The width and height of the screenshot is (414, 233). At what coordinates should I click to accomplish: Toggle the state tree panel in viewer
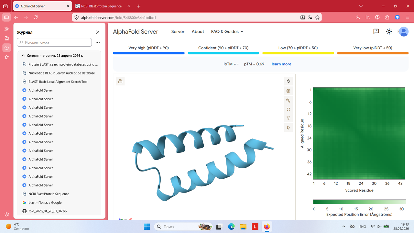click(120, 81)
